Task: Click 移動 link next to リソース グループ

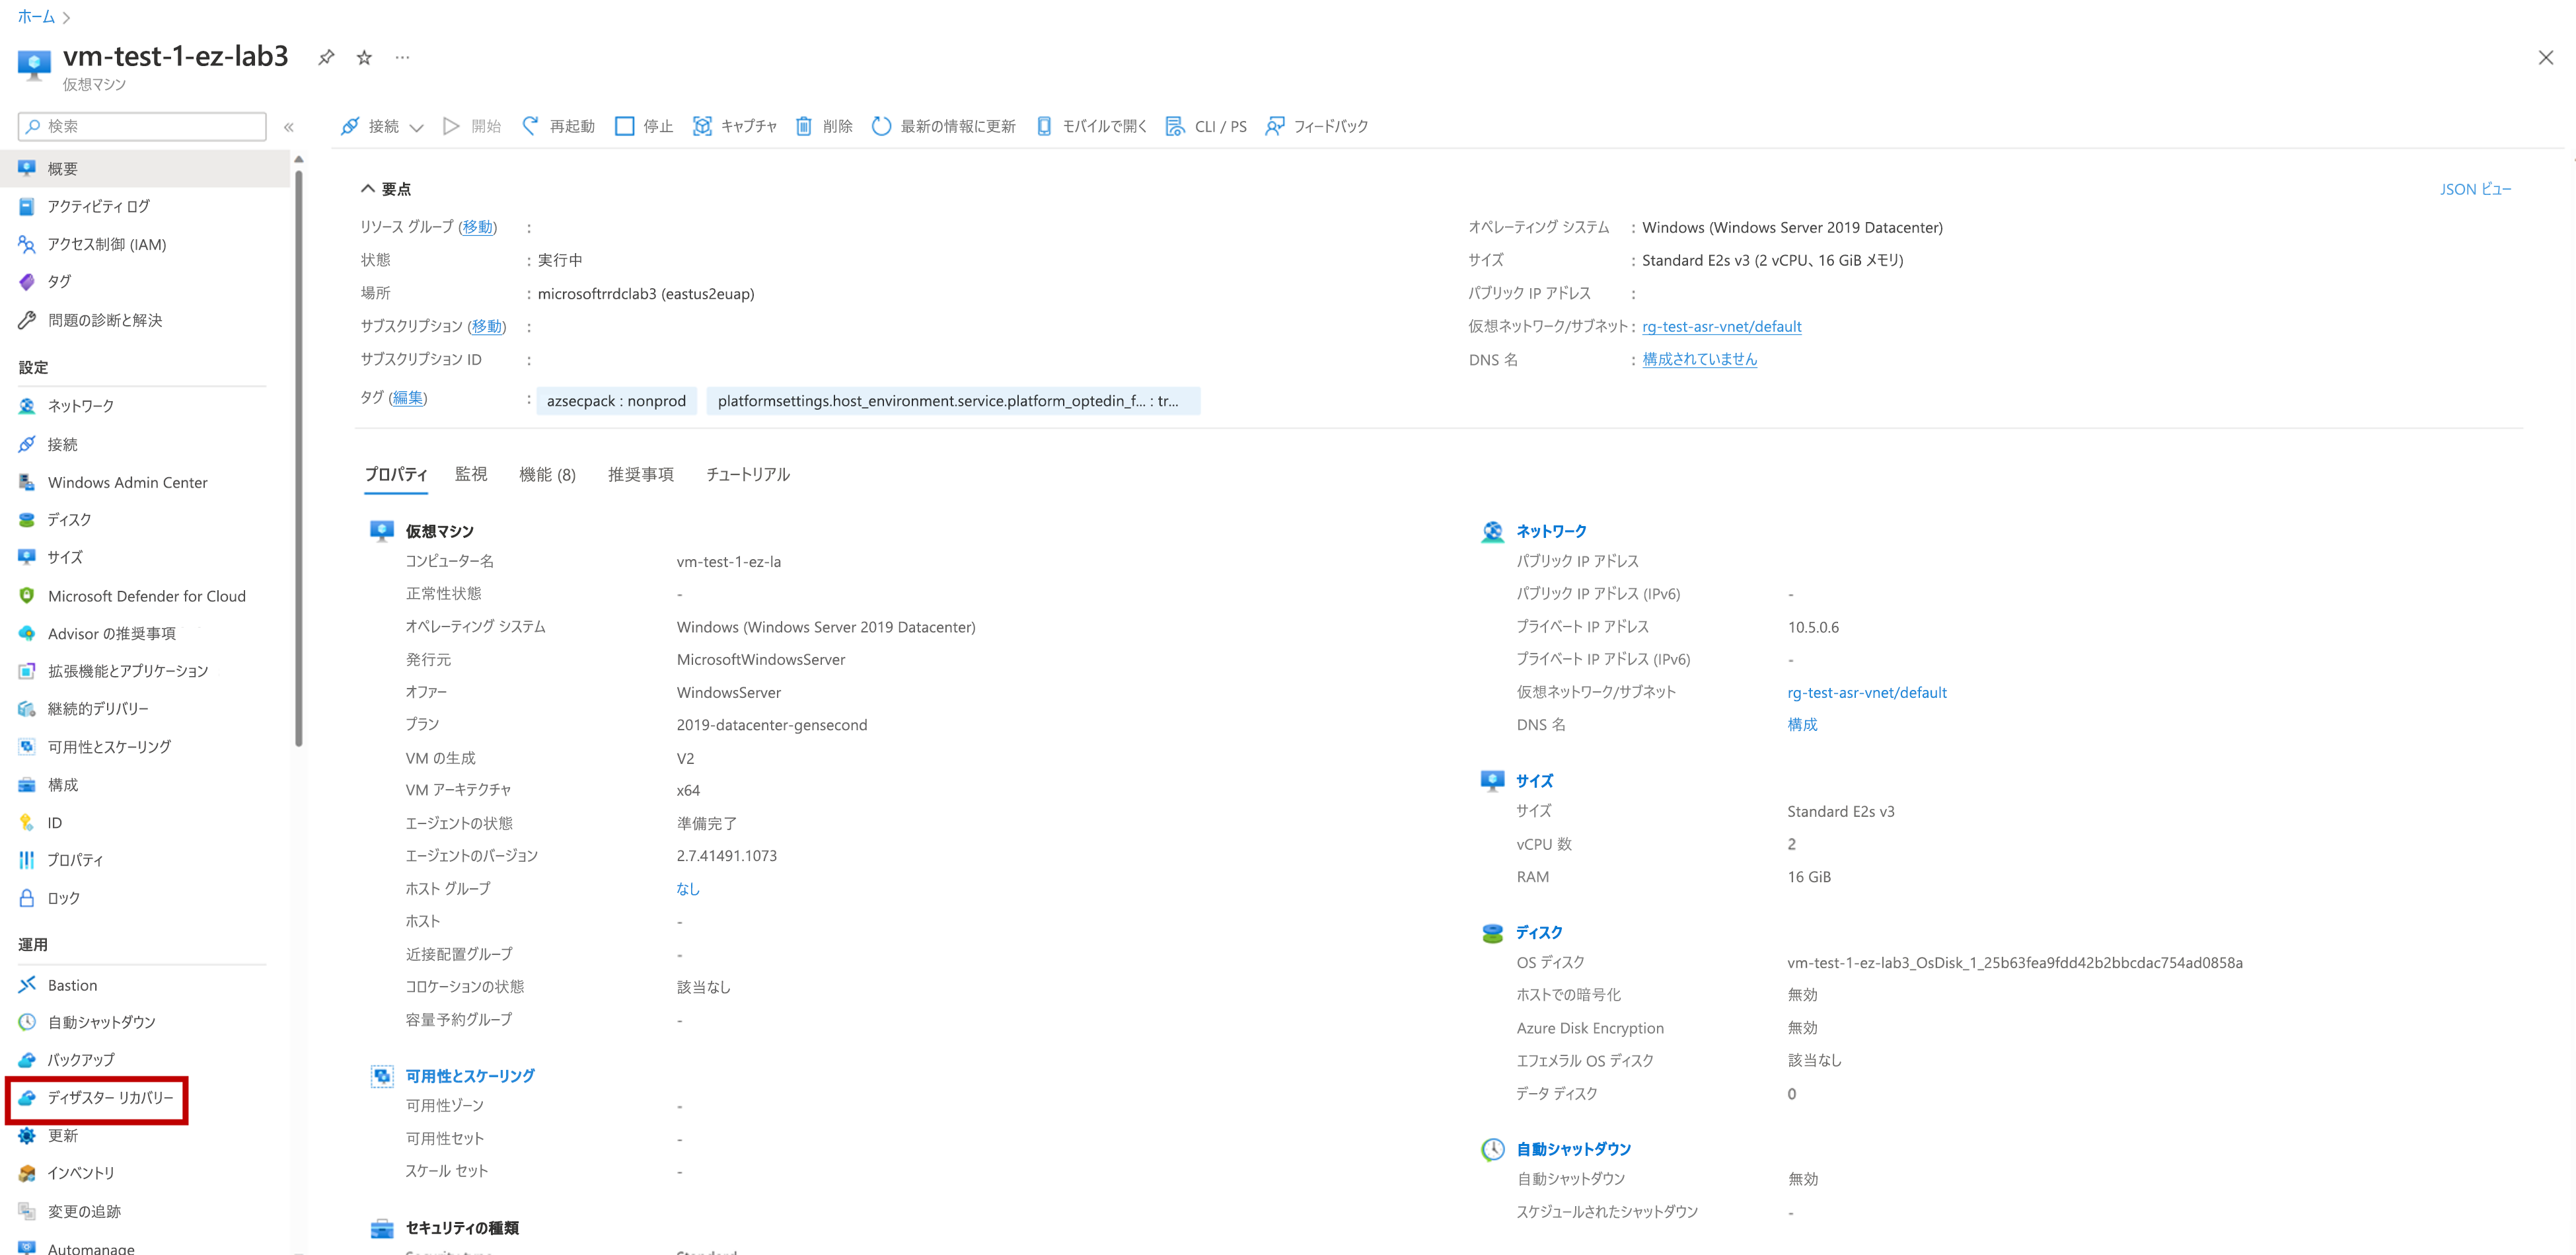Action: (x=478, y=227)
